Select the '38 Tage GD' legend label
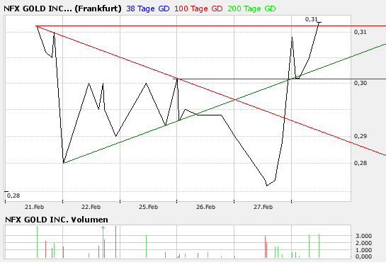Viewport: 386px width, 272px height. coord(148,8)
